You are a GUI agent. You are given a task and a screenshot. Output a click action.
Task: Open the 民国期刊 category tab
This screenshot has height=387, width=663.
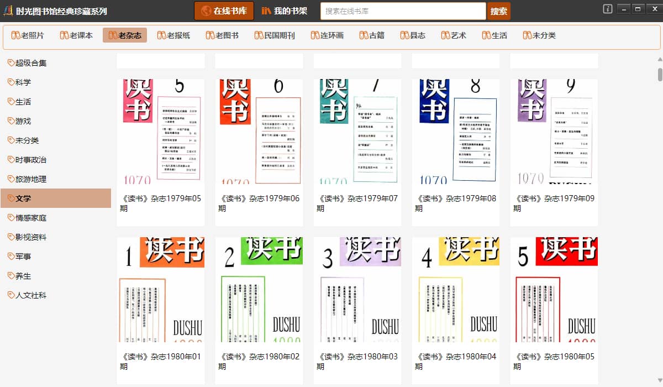(275, 35)
